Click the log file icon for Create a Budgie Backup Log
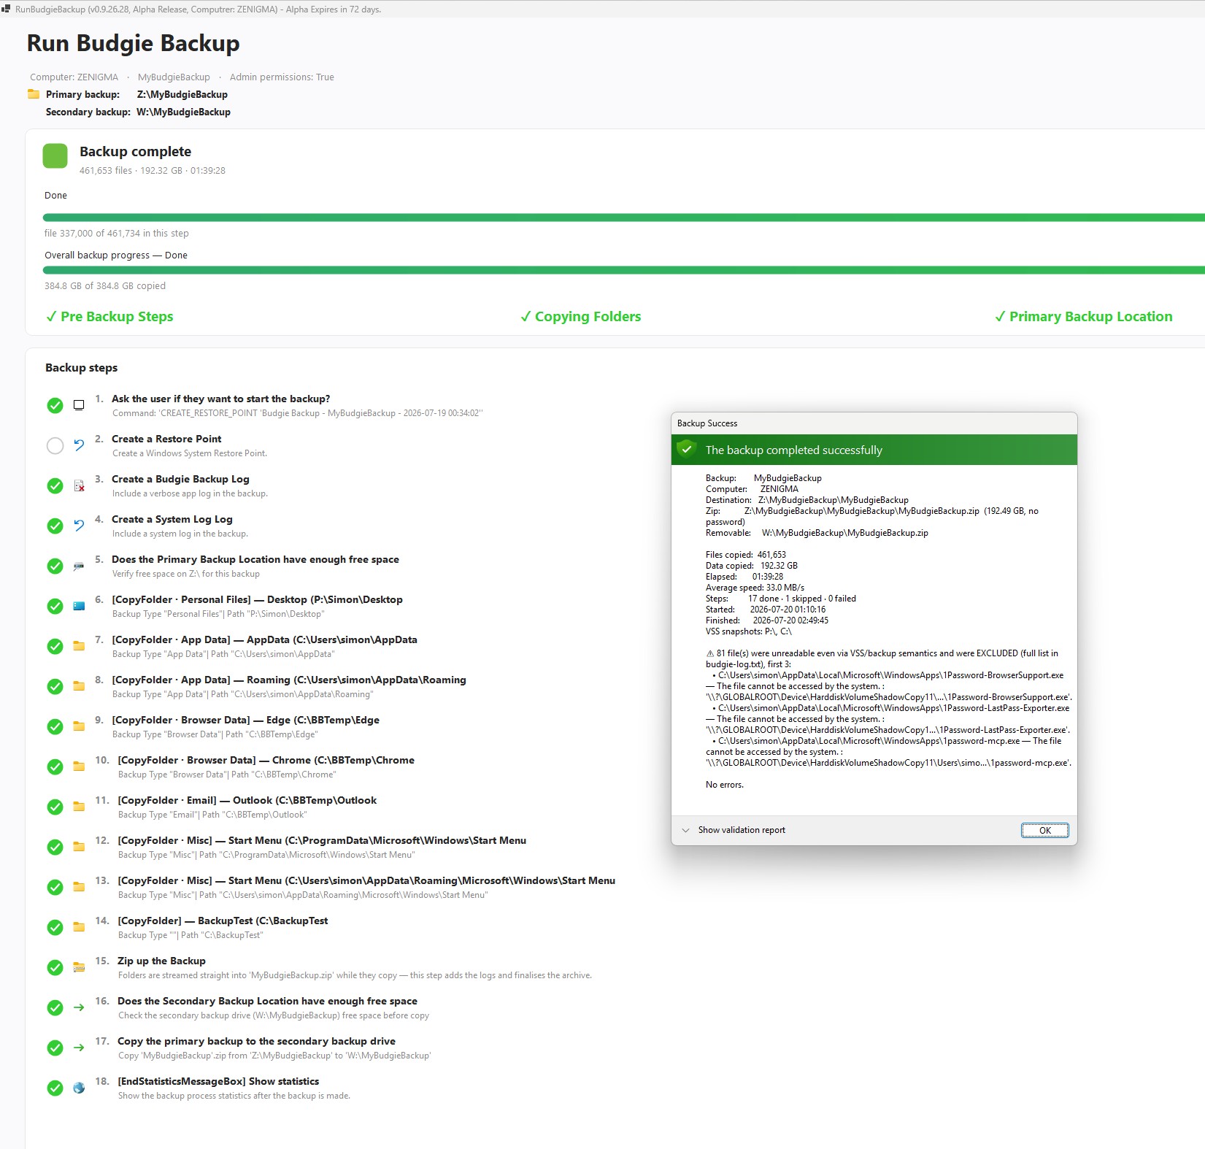 [79, 485]
